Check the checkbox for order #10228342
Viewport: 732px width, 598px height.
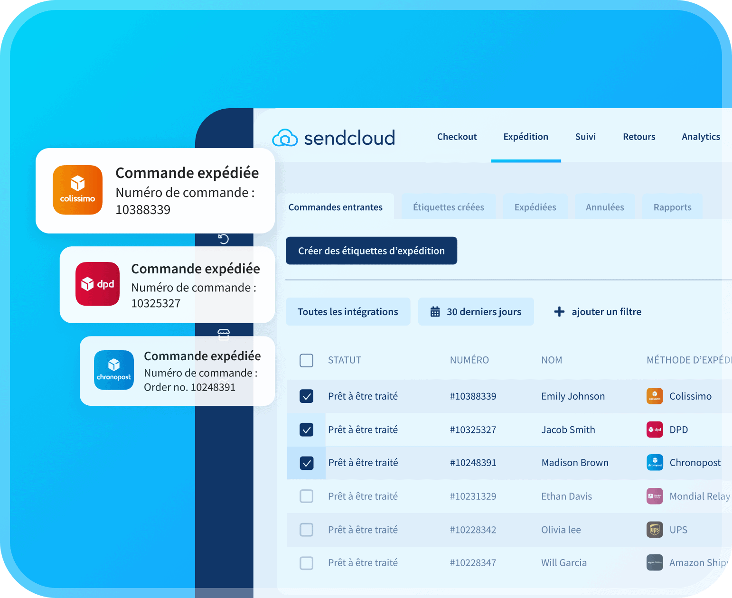coord(307,530)
